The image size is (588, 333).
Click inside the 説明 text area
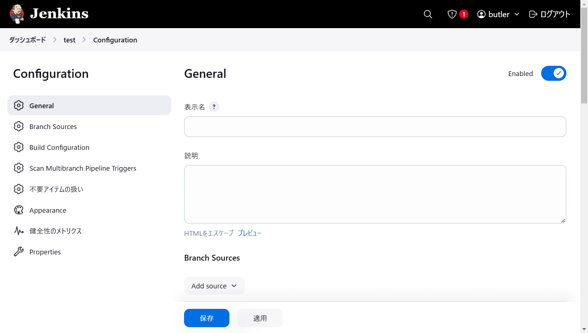[375, 194]
